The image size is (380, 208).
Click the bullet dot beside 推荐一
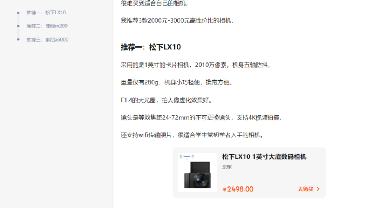coord(18,13)
